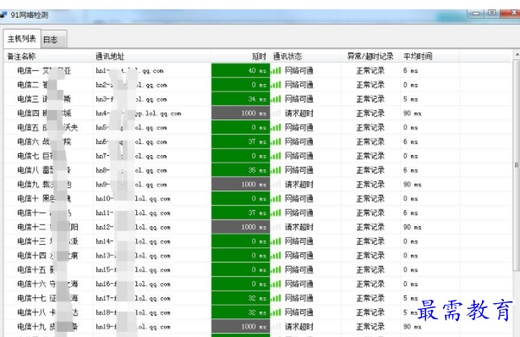The width and height of the screenshot is (520, 337).
Task: Select the 1000 ms delay cell in the 电信九 row
Action: click(240, 185)
